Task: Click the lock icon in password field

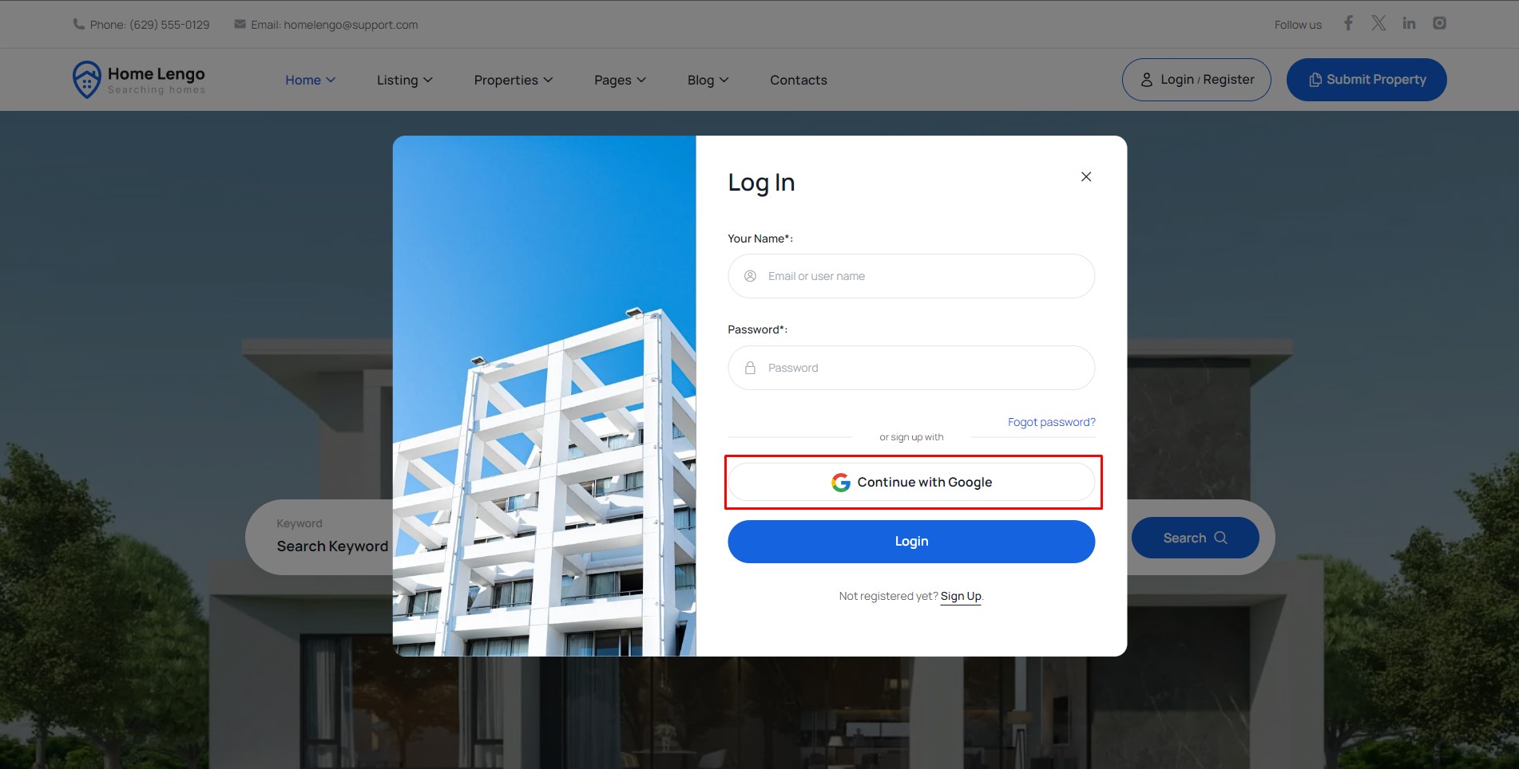Action: (x=750, y=368)
